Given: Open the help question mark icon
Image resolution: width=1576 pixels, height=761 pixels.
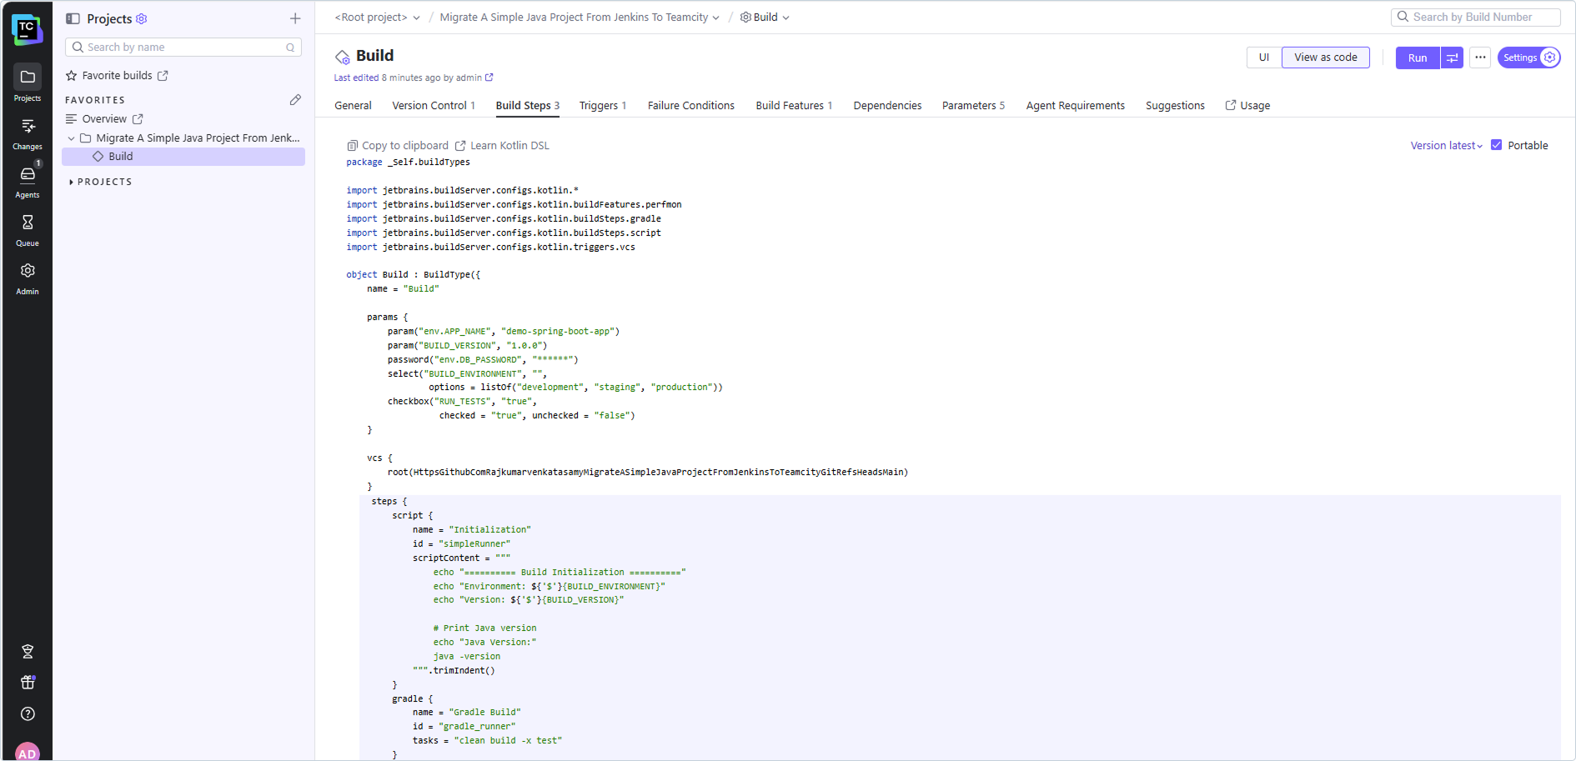Looking at the screenshot, I should pos(28,713).
